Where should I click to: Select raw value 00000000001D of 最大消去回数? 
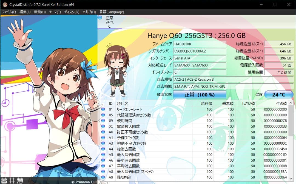click(275, 155)
